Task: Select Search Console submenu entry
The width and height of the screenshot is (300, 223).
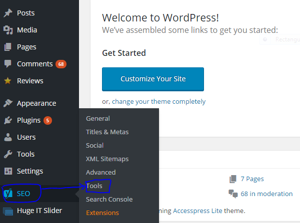Action: 109,200
